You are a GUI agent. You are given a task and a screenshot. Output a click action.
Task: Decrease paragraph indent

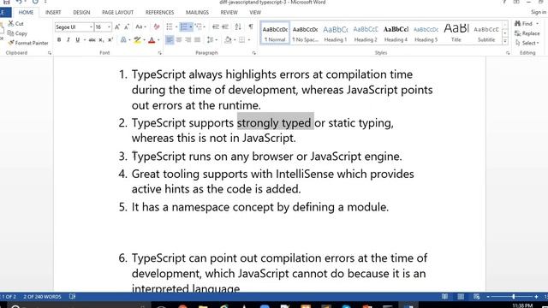pyautogui.click(x=216, y=27)
